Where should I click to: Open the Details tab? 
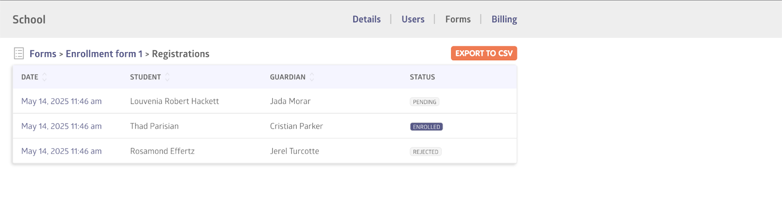pyautogui.click(x=367, y=19)
